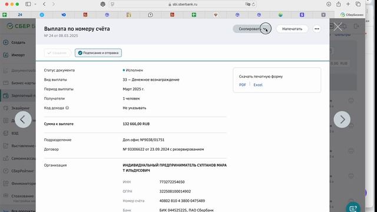The width and height of the screenshot is (377, 212).
Task: Switch to the purple S favicon tab
Action: (x=302, y=15)
